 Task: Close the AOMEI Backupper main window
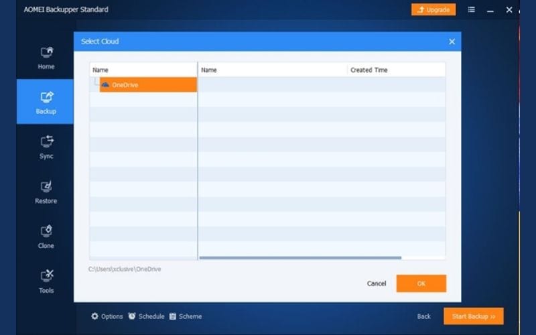tap(509, 10)
